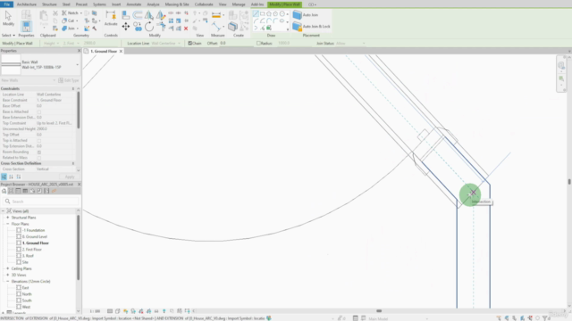This screenshot has height=321, width=572.
Task: Expand the Structural Plans tree node
Action: (x=8, y=218)
